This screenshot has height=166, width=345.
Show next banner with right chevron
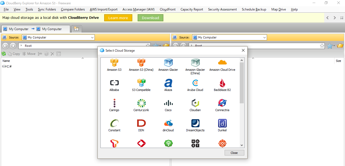point(335,18)
